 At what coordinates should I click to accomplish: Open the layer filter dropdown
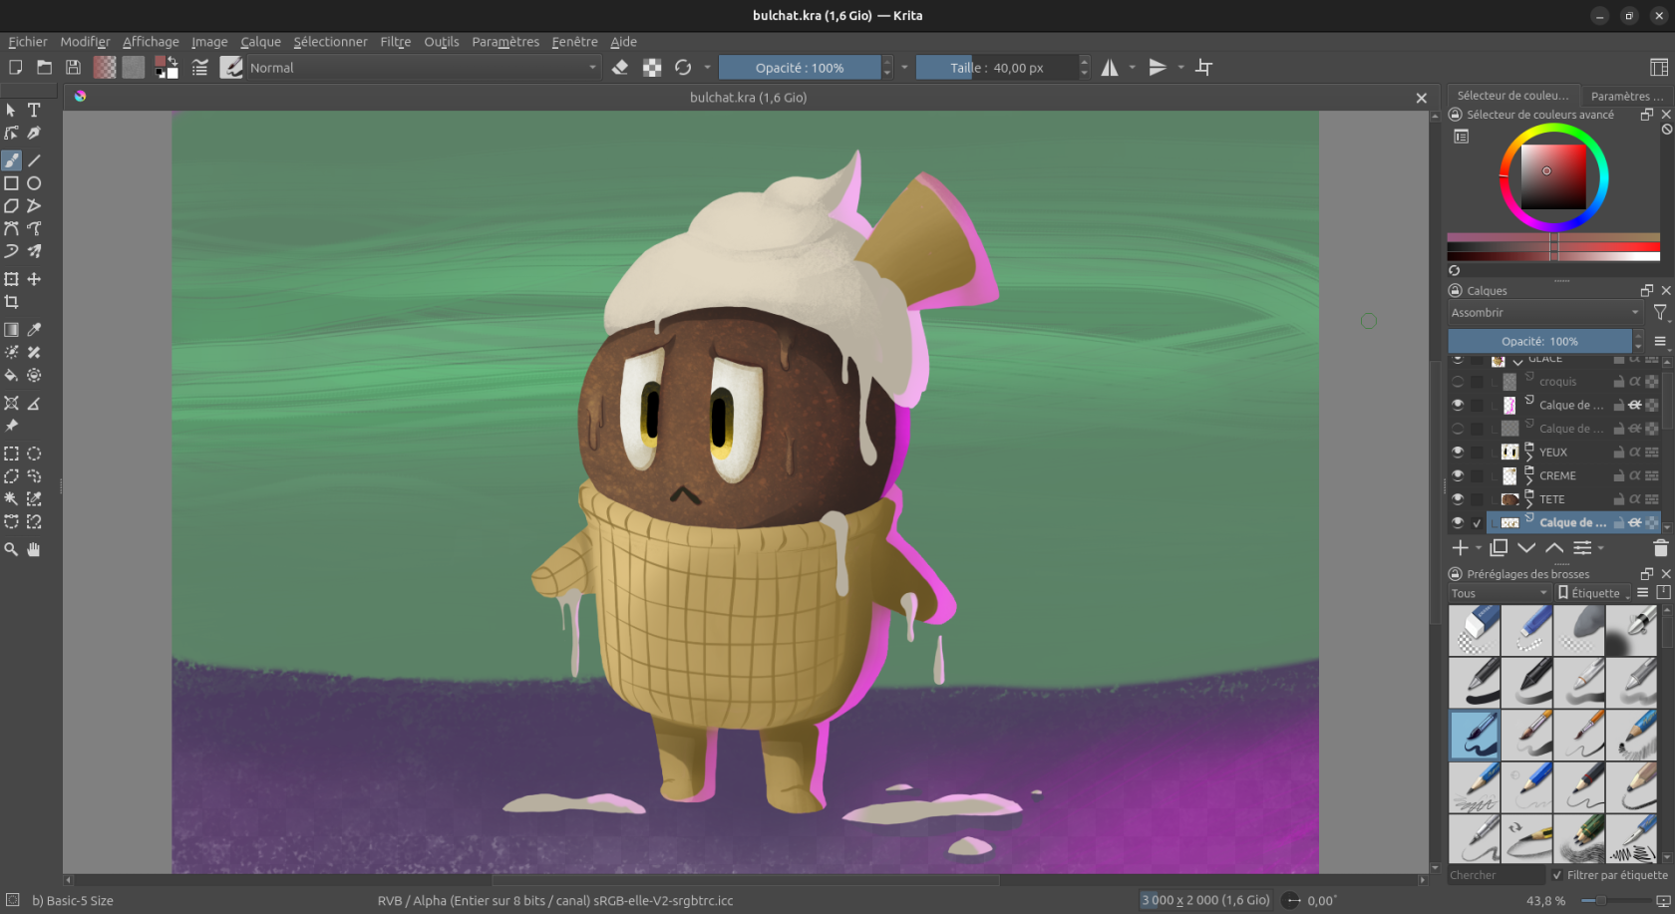[1660, 313]
